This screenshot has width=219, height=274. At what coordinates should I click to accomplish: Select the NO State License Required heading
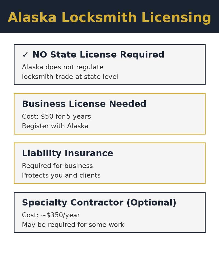(x=98, y=55)
